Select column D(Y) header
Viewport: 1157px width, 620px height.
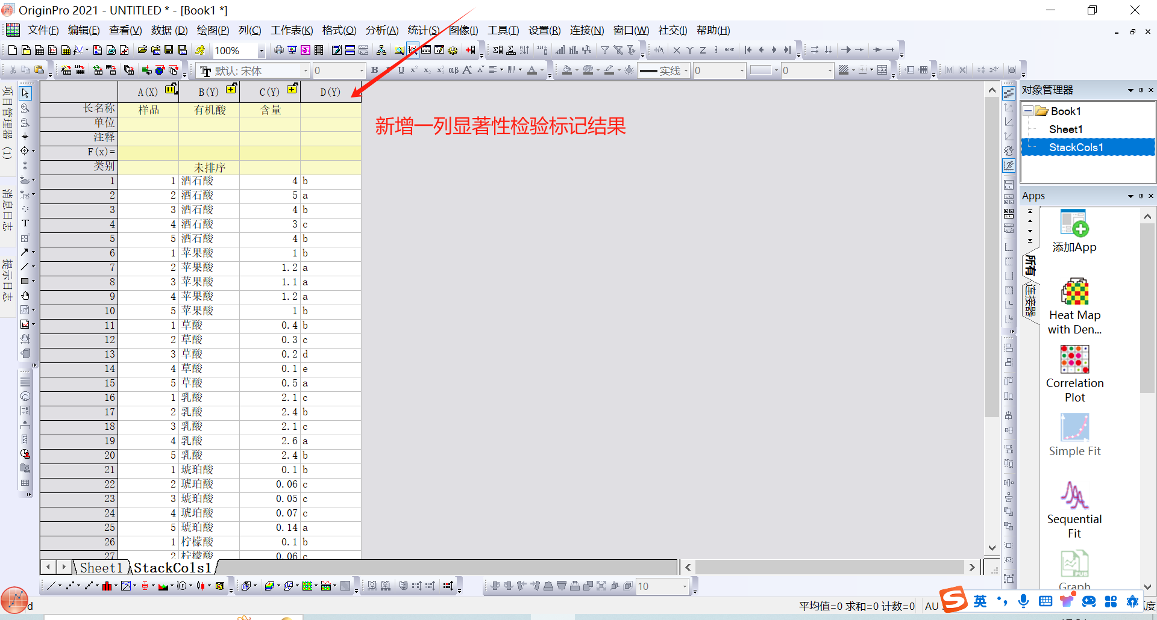click(x=330, y=92)
